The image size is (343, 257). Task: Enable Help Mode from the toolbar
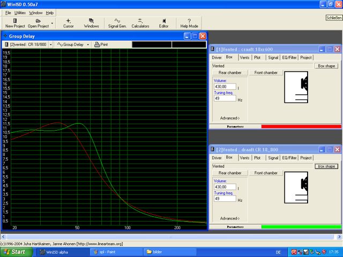(189, 20)
